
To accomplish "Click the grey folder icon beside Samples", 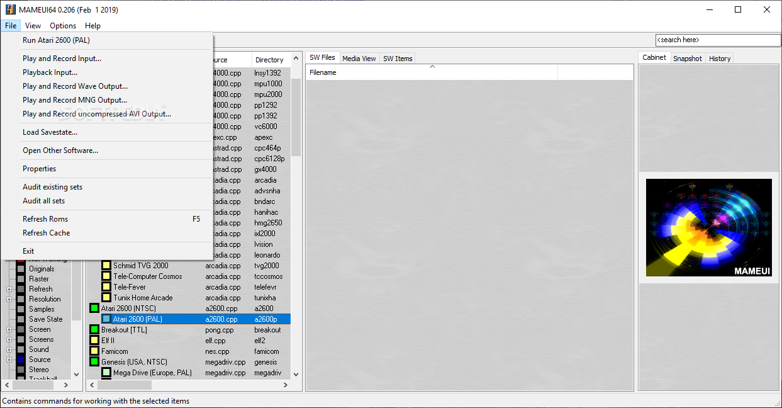I will tap(21, 309).
